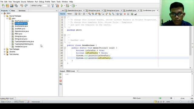Re-run output with the green arrow icon

click(x=61, y=74)
